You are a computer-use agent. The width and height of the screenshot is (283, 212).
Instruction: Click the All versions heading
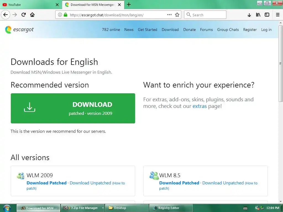[x=30, y=157]
